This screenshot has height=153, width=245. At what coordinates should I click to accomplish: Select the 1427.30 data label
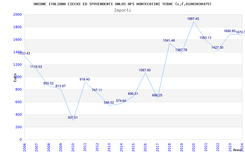pos(217,48)
